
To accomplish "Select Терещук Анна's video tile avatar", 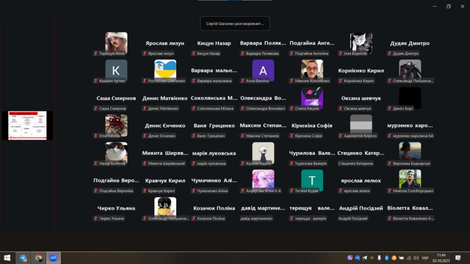I will coord(116,42).
